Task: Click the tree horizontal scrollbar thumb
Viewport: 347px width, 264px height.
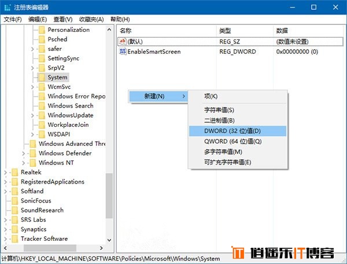Action: (x=50, y=248)
